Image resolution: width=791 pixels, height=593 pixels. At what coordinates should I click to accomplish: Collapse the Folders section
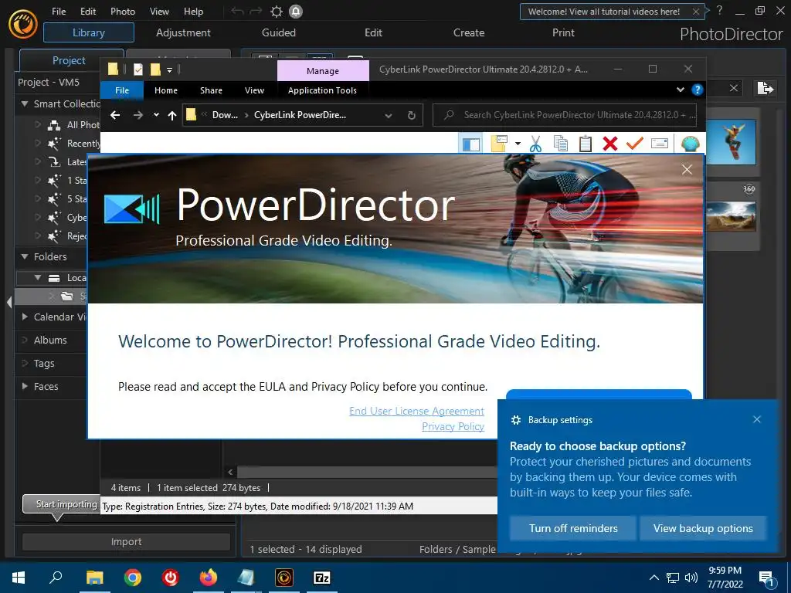(x=24, y=256)
